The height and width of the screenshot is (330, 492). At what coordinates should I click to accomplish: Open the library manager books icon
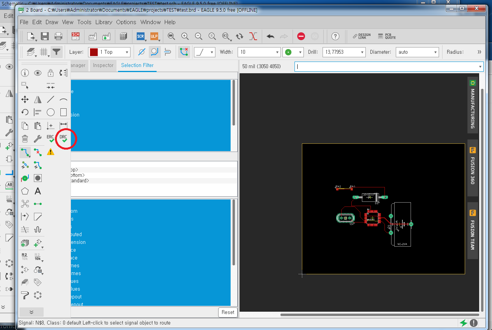click(x=123, y=36)
